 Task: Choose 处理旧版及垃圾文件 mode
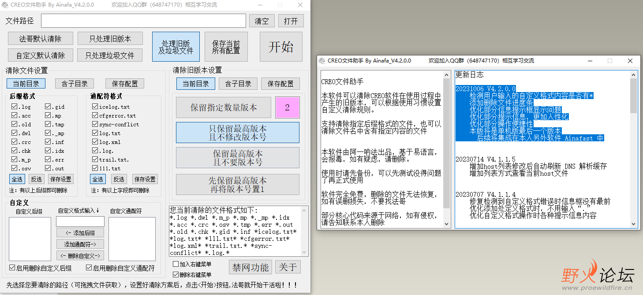point(176,47)
